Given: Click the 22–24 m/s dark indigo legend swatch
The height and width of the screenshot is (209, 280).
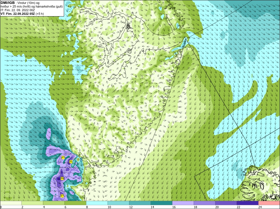Looking at the screenshot, I should coord(248,203).
